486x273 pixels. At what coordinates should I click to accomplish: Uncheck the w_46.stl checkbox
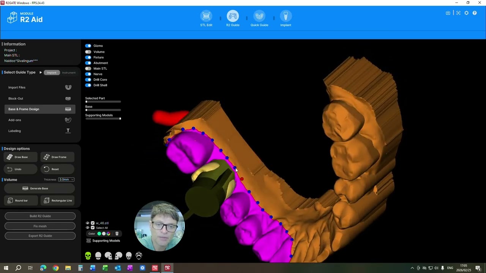tap(93, 223)
